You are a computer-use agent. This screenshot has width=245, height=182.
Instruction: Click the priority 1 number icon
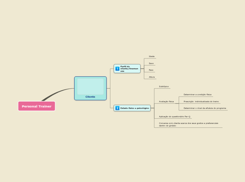pos(117,69)
